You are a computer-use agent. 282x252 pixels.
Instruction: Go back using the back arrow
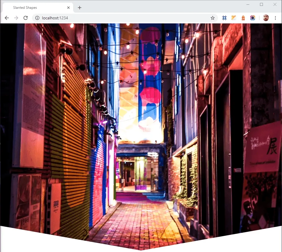pyautogui.click(x=7, y=18)
